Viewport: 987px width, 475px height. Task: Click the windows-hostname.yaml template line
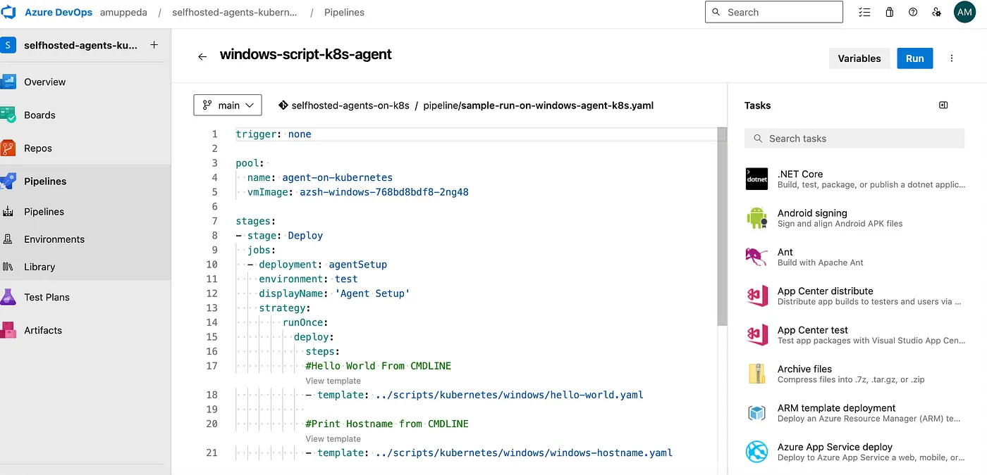(x=489, y=452)
